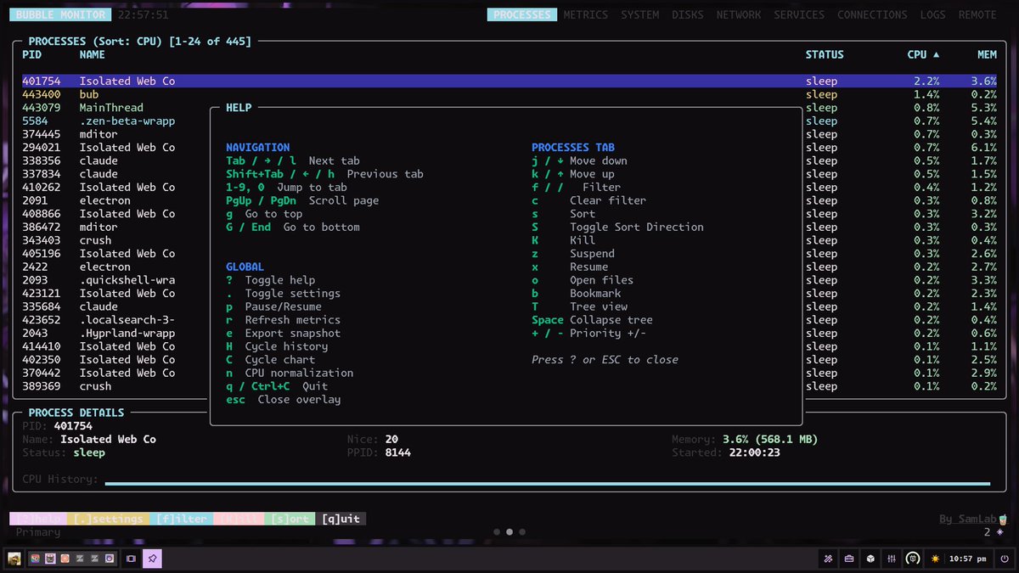Click the [q]uit footer button
The width and height of the screenshot is (1019, 573).
tap(341, 519)
